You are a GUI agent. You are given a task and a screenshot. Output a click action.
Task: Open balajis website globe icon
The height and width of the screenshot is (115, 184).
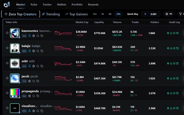click(x=34, y=51)
